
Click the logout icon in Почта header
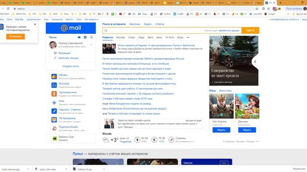[91, 37]
